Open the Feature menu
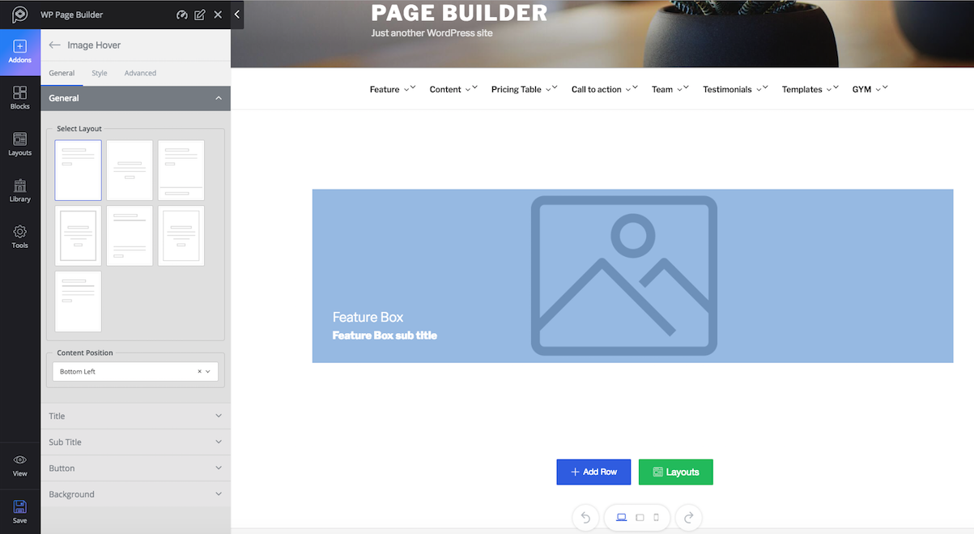The height and width of the screenshot is (534, 974). tap(393, 89)
